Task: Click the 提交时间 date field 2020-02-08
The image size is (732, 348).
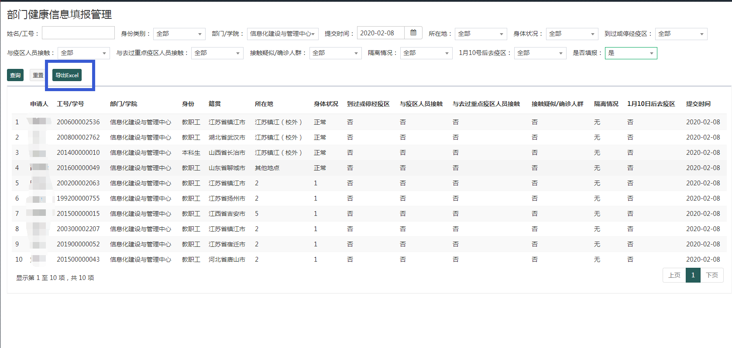Action: (381, 33)
